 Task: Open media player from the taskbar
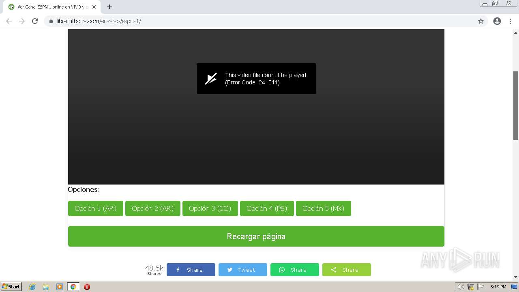coord(60,287)
